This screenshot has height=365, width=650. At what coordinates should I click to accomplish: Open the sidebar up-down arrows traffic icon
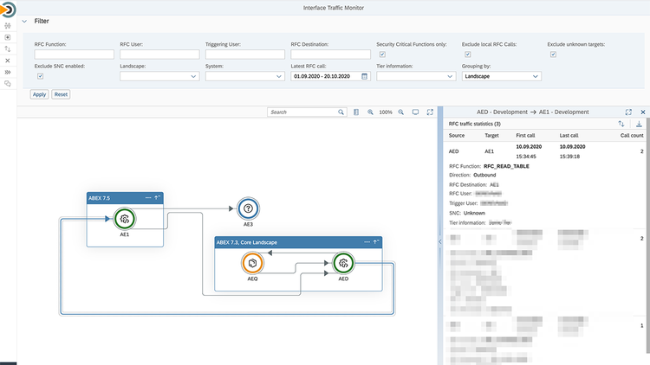(x=8, y=48)
